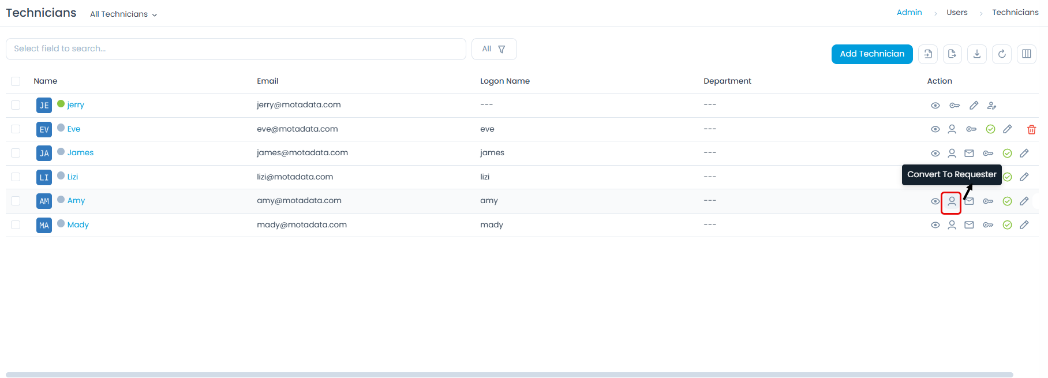Select James's row checkbox
This screenshot has width=1048, height=378.
click(x=16, y=153)
